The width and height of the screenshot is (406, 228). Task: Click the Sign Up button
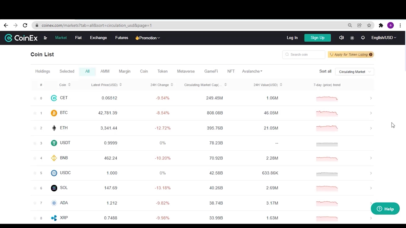point(318,38)
